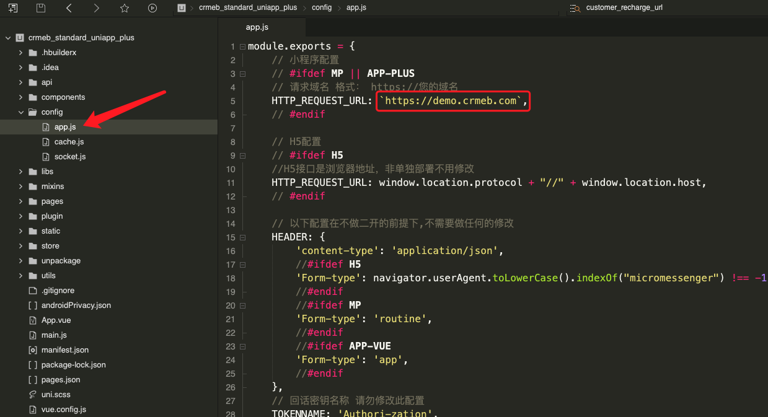
Task: Open manifest.json in the project tree
Action: [64, 350]
